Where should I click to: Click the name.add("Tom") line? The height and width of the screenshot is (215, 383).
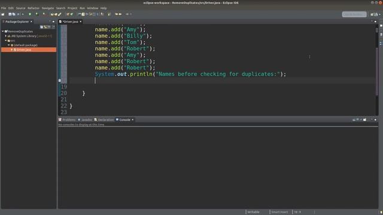point(120,42)
